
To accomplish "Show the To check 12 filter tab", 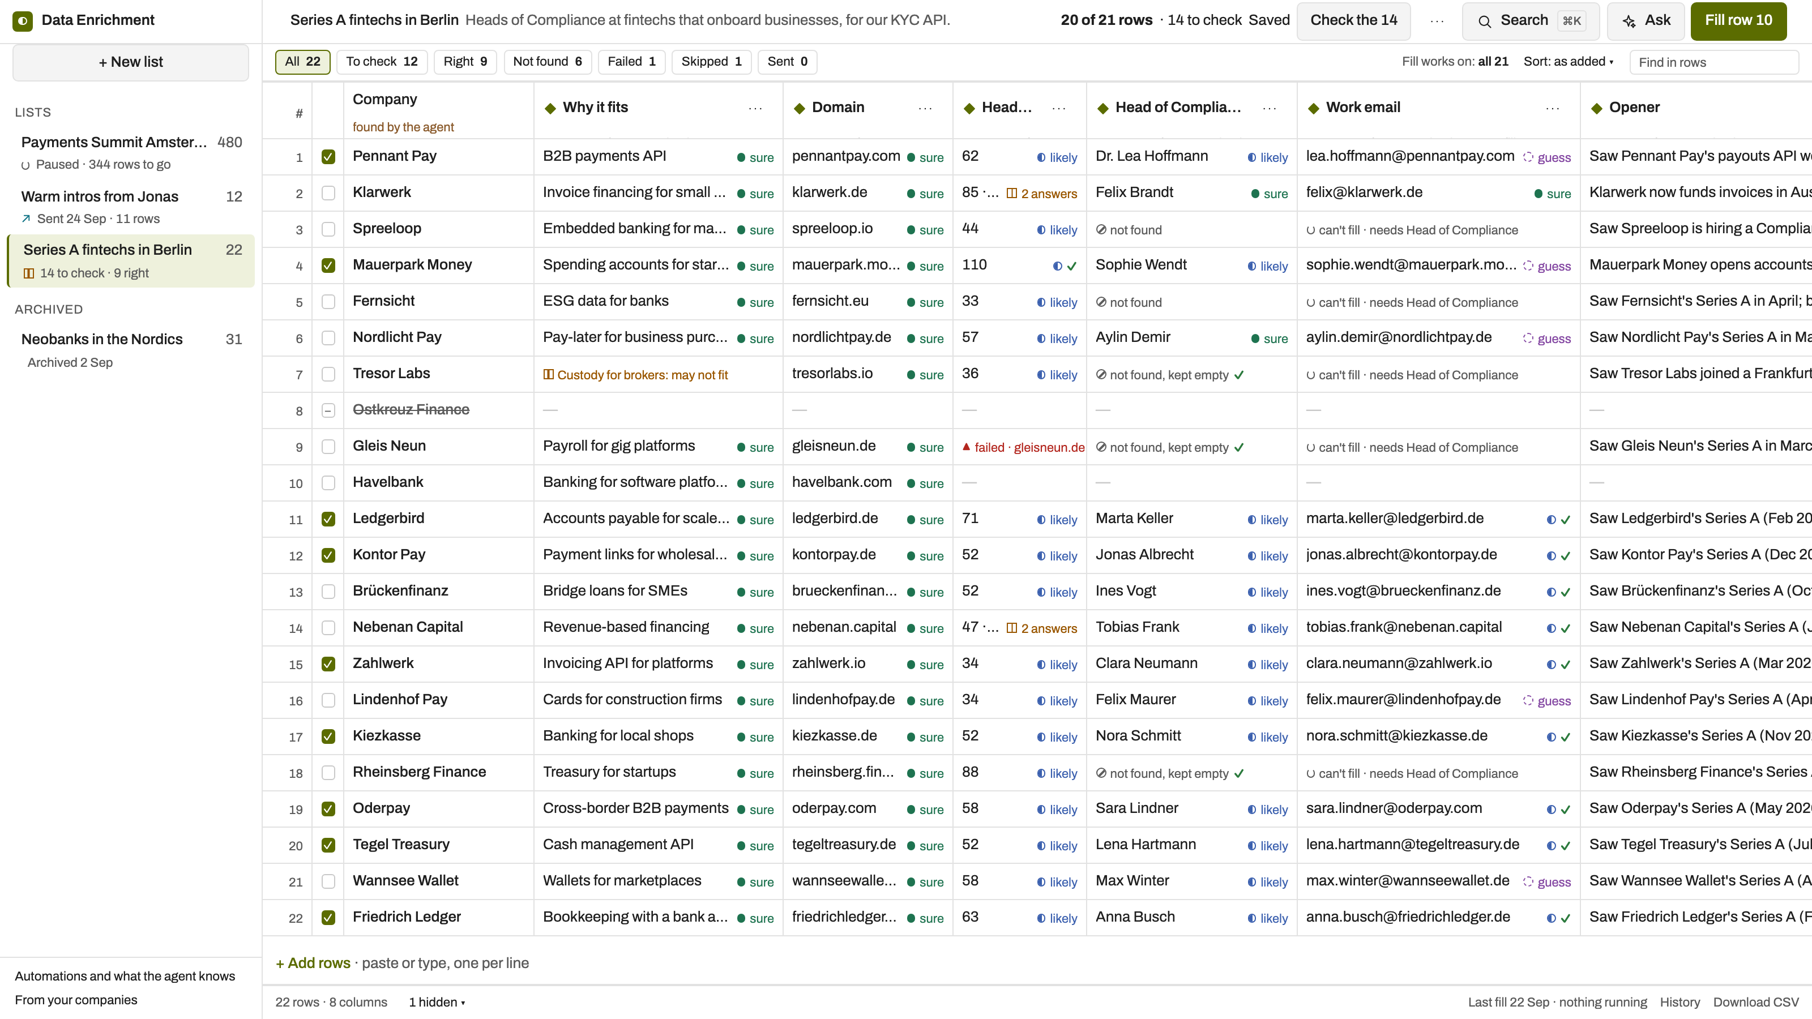I will point(382,62).
